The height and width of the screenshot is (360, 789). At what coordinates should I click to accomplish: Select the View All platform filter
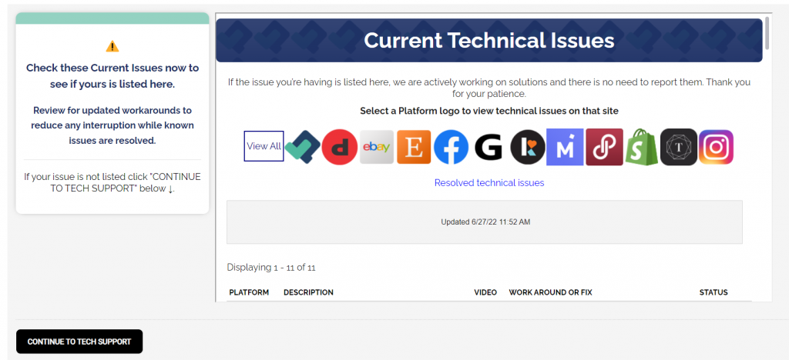pyautogui.click(x=264, y=146)
